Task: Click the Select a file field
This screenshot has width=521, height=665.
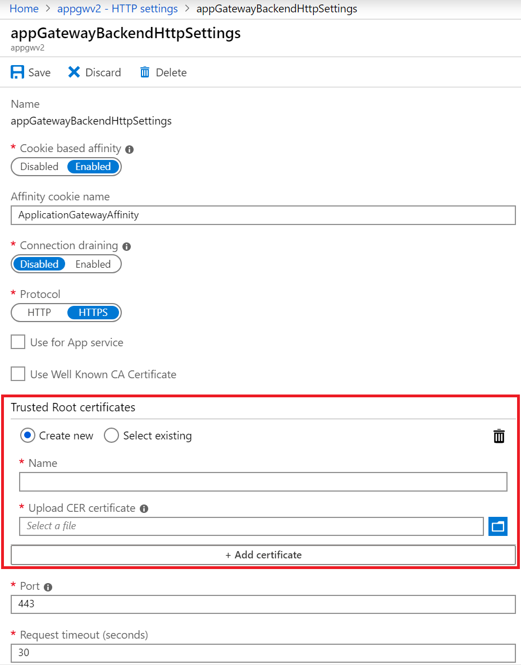Action: pos(251,526)
